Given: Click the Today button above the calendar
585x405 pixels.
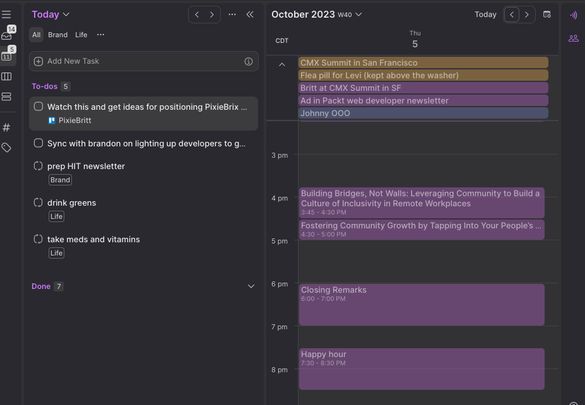Looking at the screenshot, I should [485, 14].
